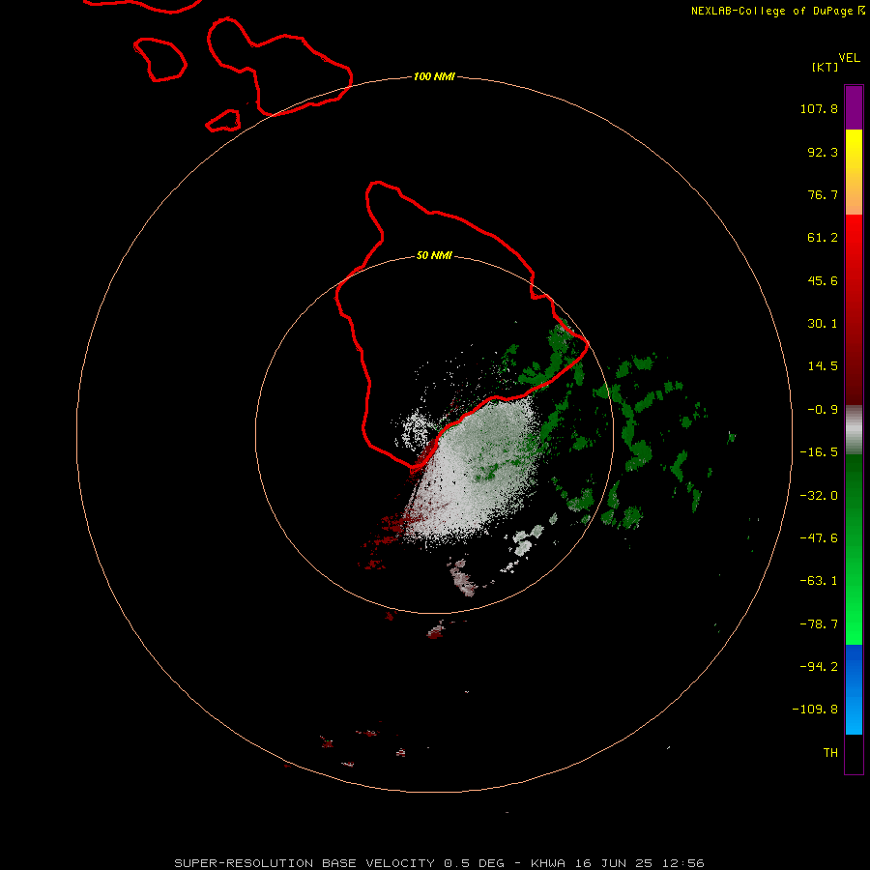This screenshot has height=870, width=870.
Task: Click the -109.8 legend value
Action: coord(815,710)
